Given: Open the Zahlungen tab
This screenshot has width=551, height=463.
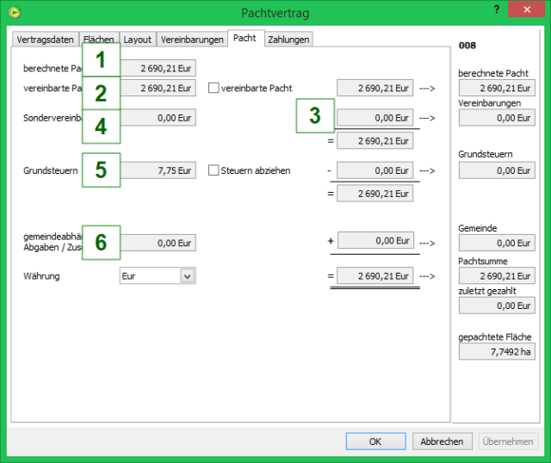Looking at the screenshot, I should [288, 40].
